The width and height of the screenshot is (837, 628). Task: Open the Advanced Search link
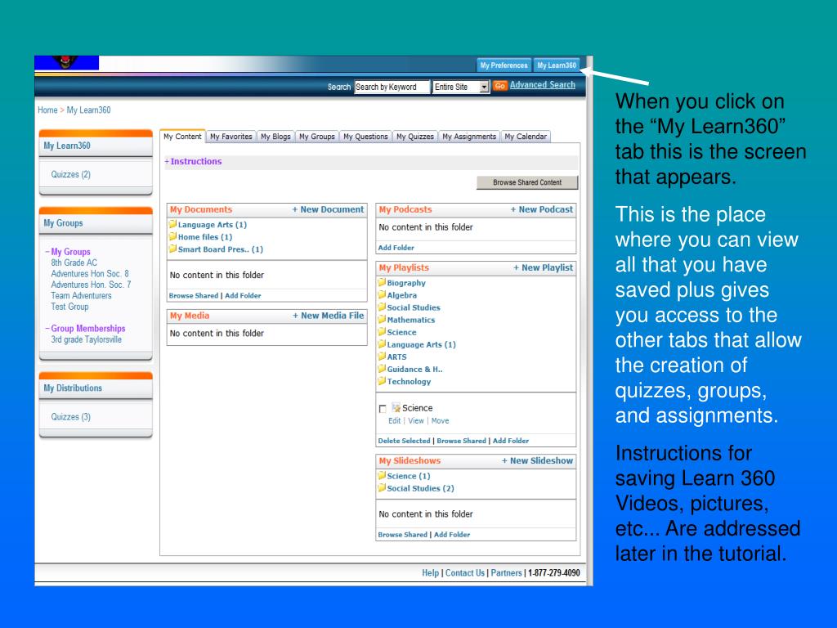(543, 85)
